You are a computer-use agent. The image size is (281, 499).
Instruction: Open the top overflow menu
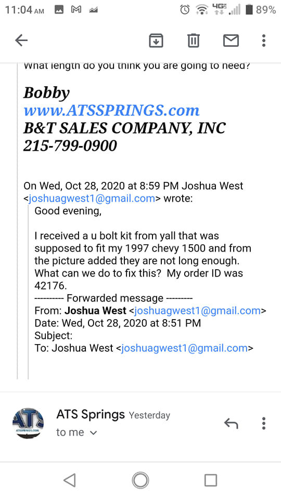[x=263, y=41]
